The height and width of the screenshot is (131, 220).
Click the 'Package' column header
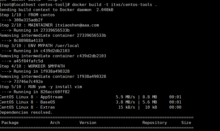(10, 123)
